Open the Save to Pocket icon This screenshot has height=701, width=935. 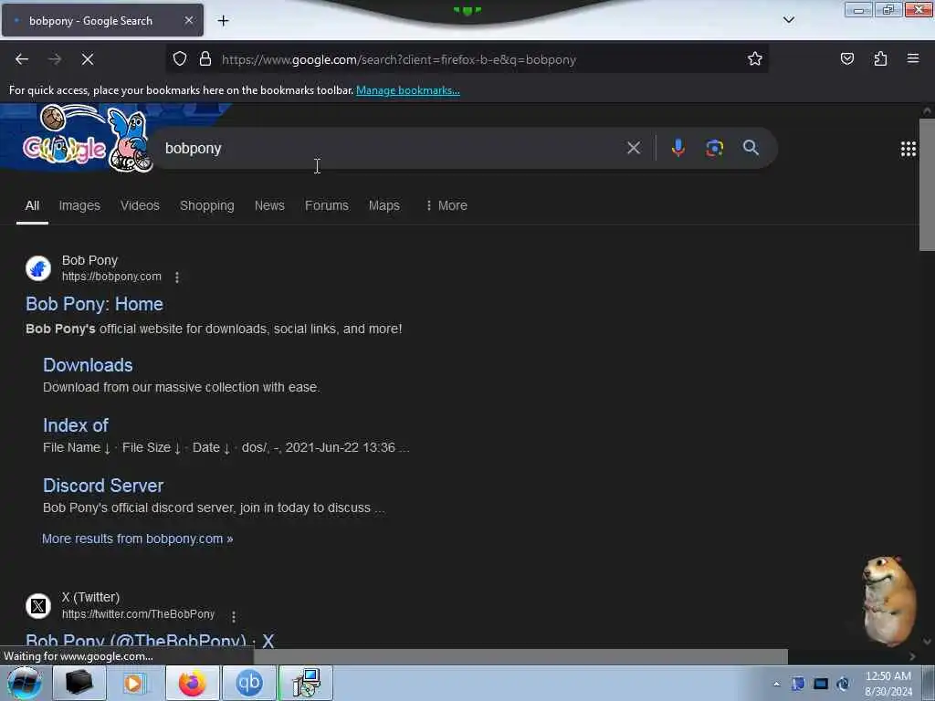(x=846, y=59)
